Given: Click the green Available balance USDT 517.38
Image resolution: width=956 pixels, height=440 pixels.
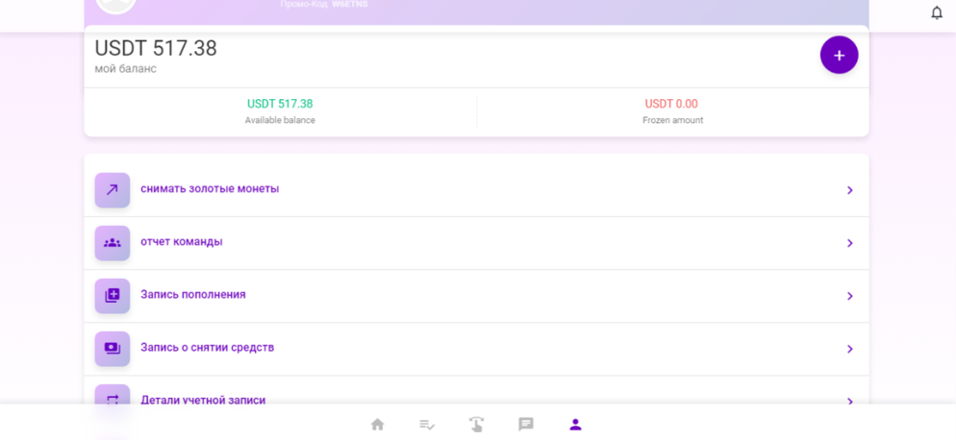Looking at the screenshot, I should point(280,104).
